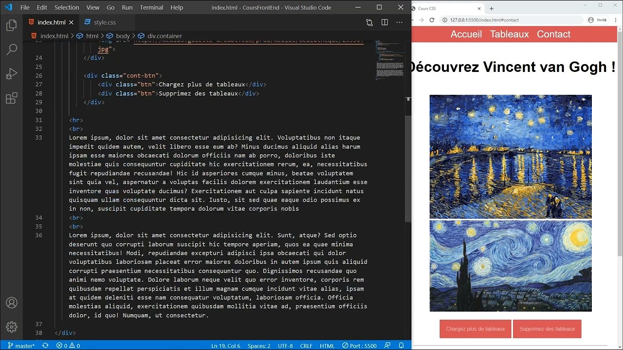Open the Invité profile menu
Screen dimensions: 623x350
click(x=598, y=20)
